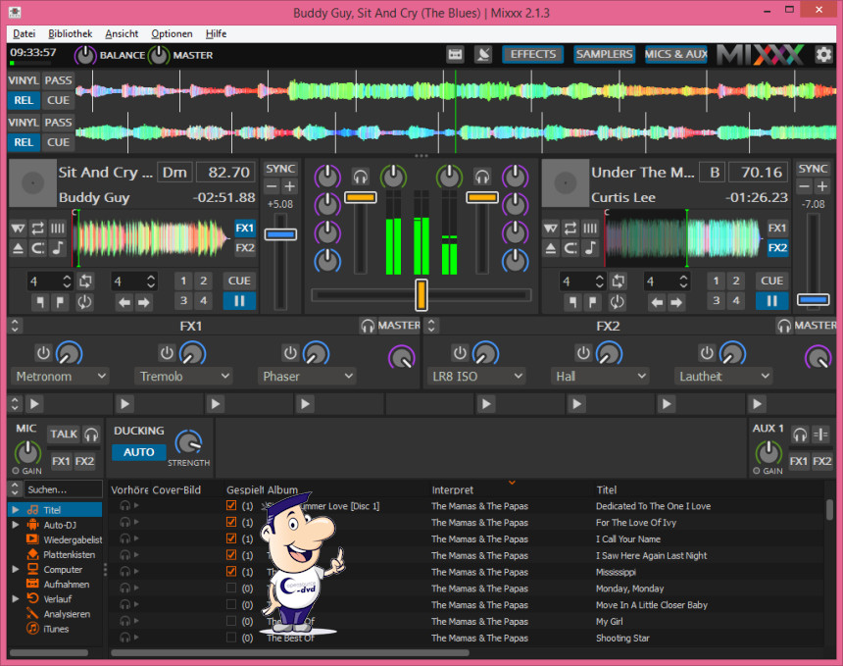Enable the Metronom effect power button

(43, 352)
